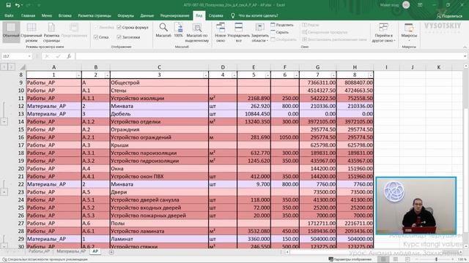Screen dimensions: 469x263
Task: Open Display Settings (Параметры отображения) in status bar
Action: coord(350,259)
